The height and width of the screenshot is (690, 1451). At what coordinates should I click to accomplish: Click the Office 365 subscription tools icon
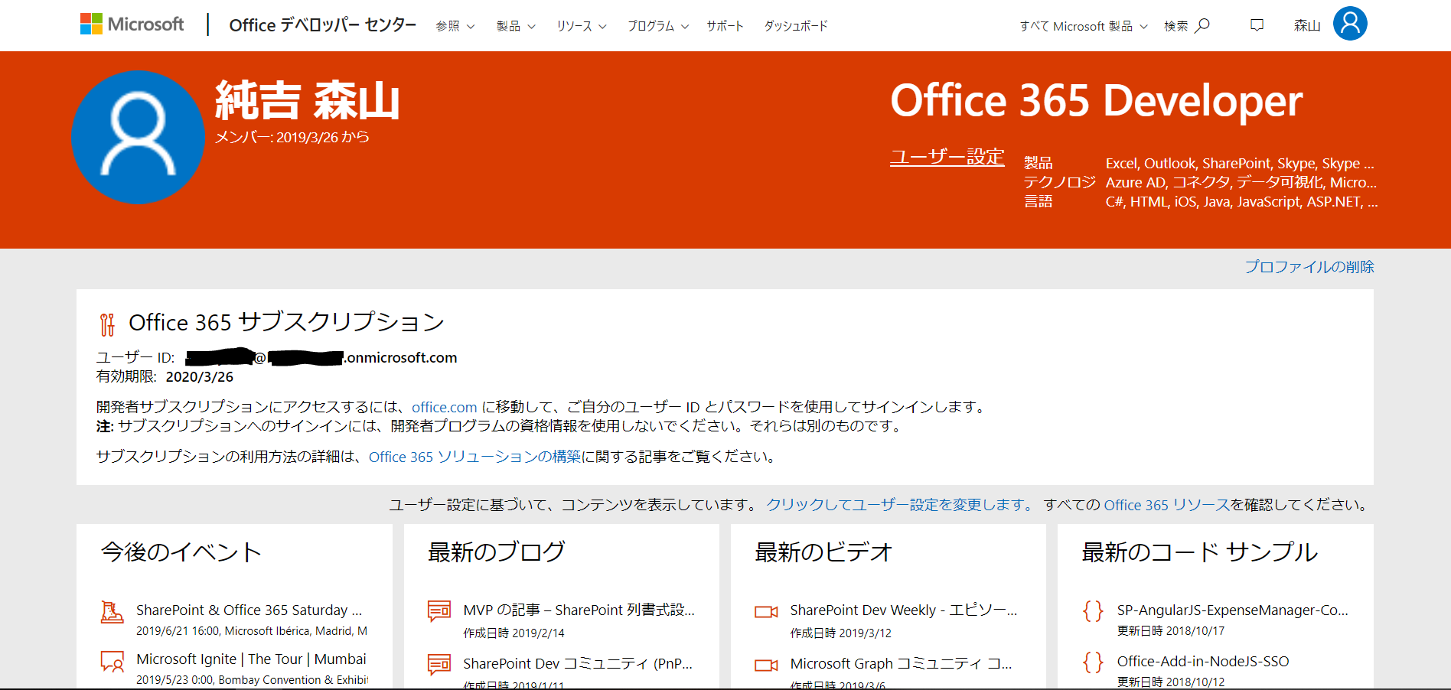click(107, 324)
